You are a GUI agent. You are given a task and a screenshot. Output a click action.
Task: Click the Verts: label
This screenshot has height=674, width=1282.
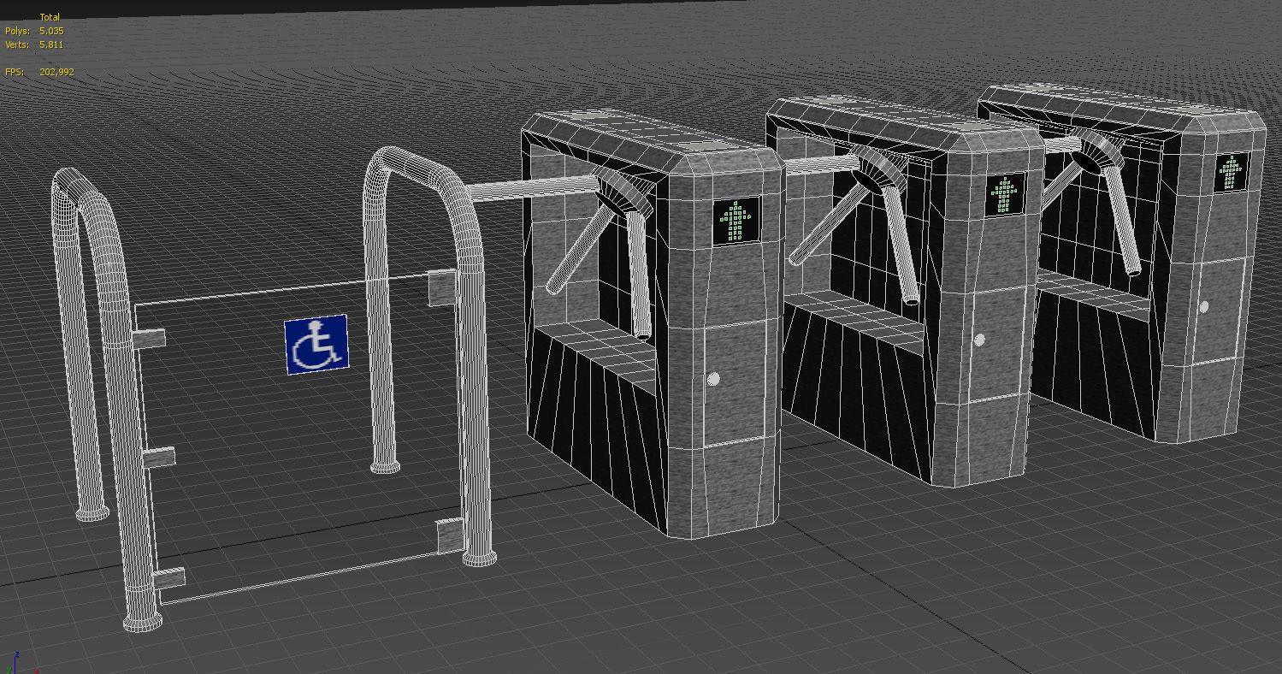17,44
